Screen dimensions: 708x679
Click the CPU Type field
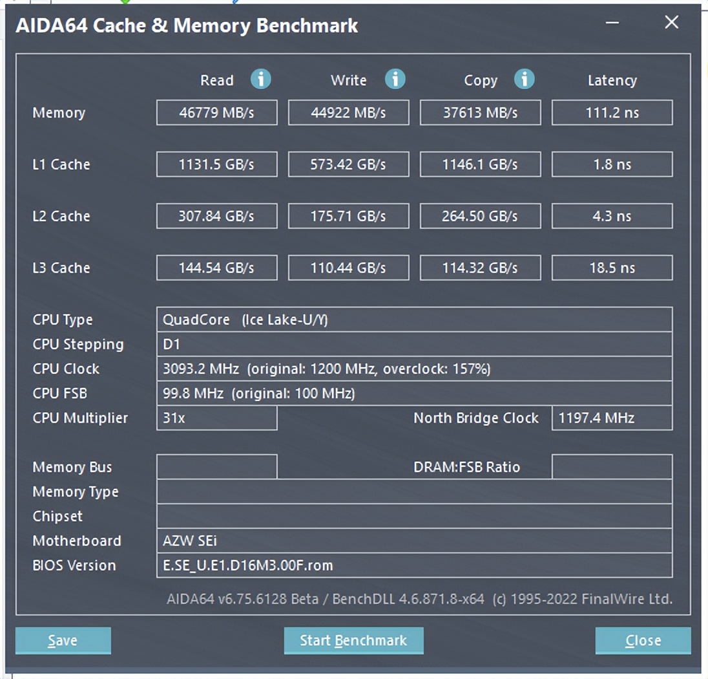414,319
